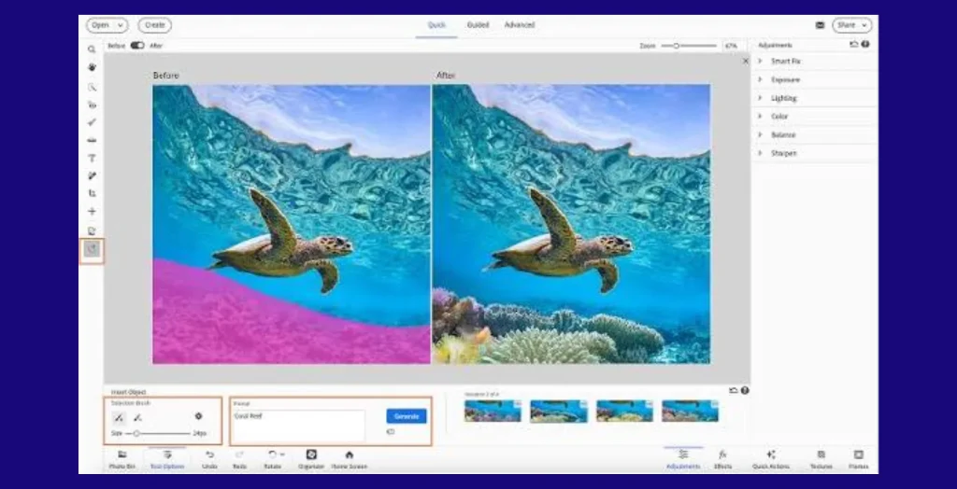This screenshot has height=489, width=957.
Task: Open the Share dropdown menu
Action: point(852,25)
